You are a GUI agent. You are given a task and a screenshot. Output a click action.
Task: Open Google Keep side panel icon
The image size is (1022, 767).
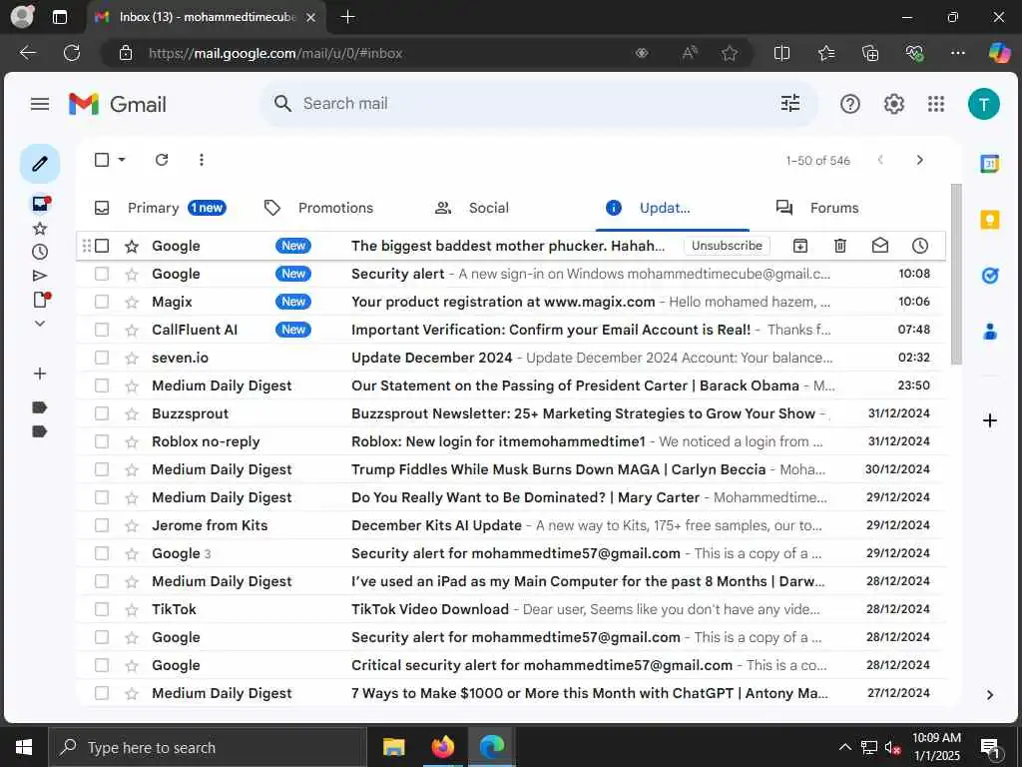click(x=989, y=220)
